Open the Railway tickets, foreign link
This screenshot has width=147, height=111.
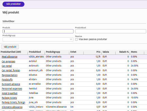coord(13,102)
